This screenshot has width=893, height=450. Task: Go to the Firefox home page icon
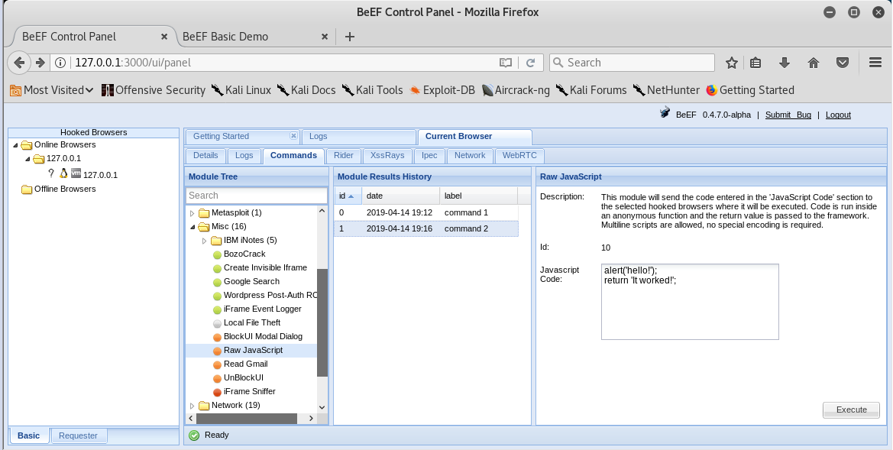[x=814, y=63]
